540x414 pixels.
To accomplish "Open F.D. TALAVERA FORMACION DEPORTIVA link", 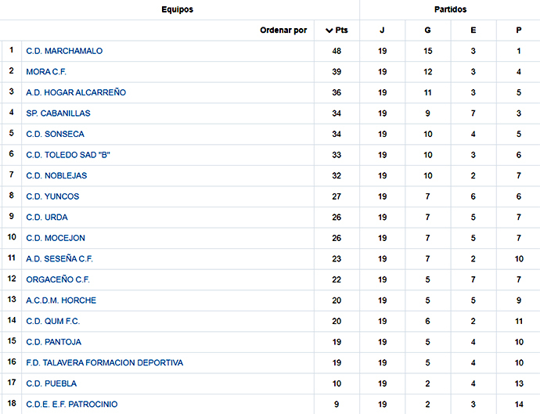I will click(105, 362).
